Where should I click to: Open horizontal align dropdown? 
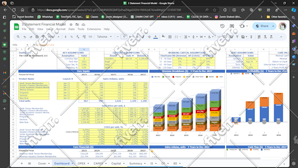[187, 37]
